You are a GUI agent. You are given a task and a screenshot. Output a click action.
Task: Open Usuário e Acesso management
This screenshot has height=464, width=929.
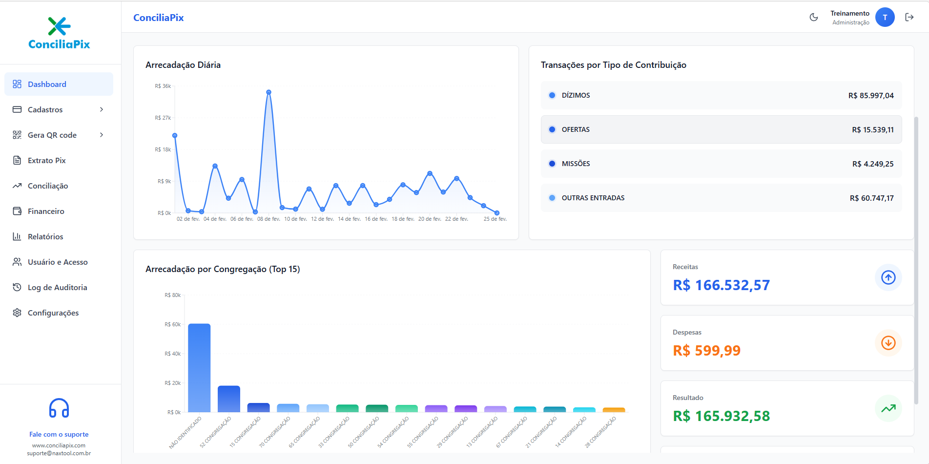pos(58,262)
